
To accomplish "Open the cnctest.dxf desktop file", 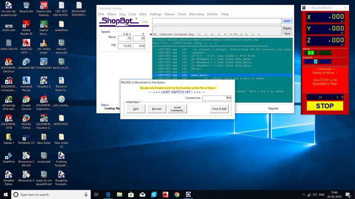I will [44, 157].
